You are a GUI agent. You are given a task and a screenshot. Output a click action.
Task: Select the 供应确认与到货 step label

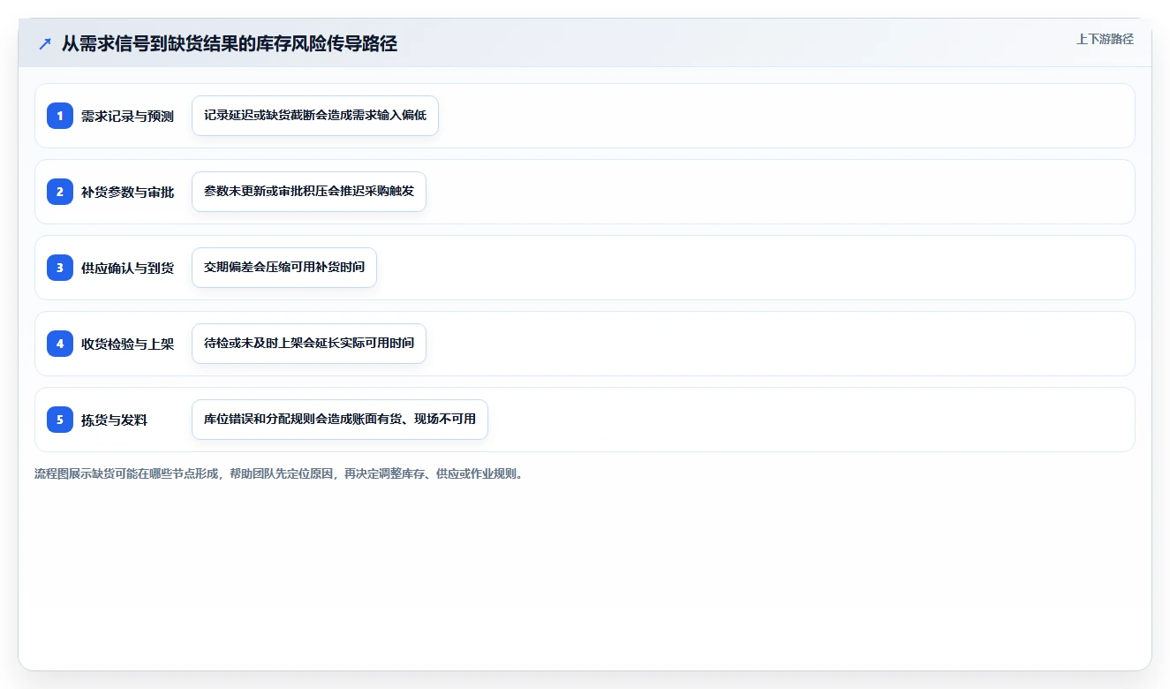[127, 269]
